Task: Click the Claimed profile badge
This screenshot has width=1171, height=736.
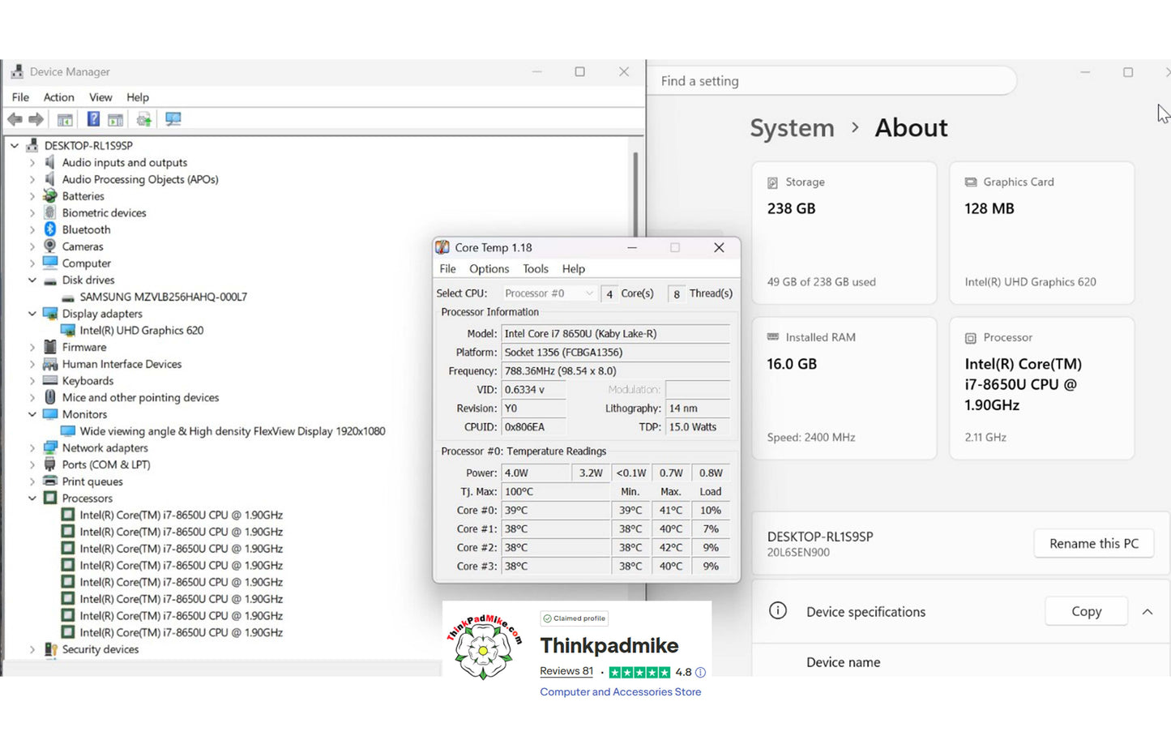Action: click(x=575, y=618)
